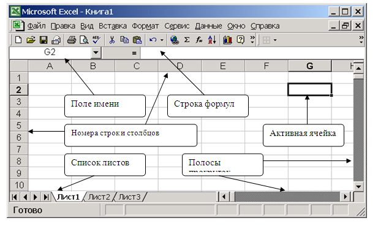Open the Вид menu
Image resolution: width=378 pixels, height=226 pixels.
coord(87,26)
